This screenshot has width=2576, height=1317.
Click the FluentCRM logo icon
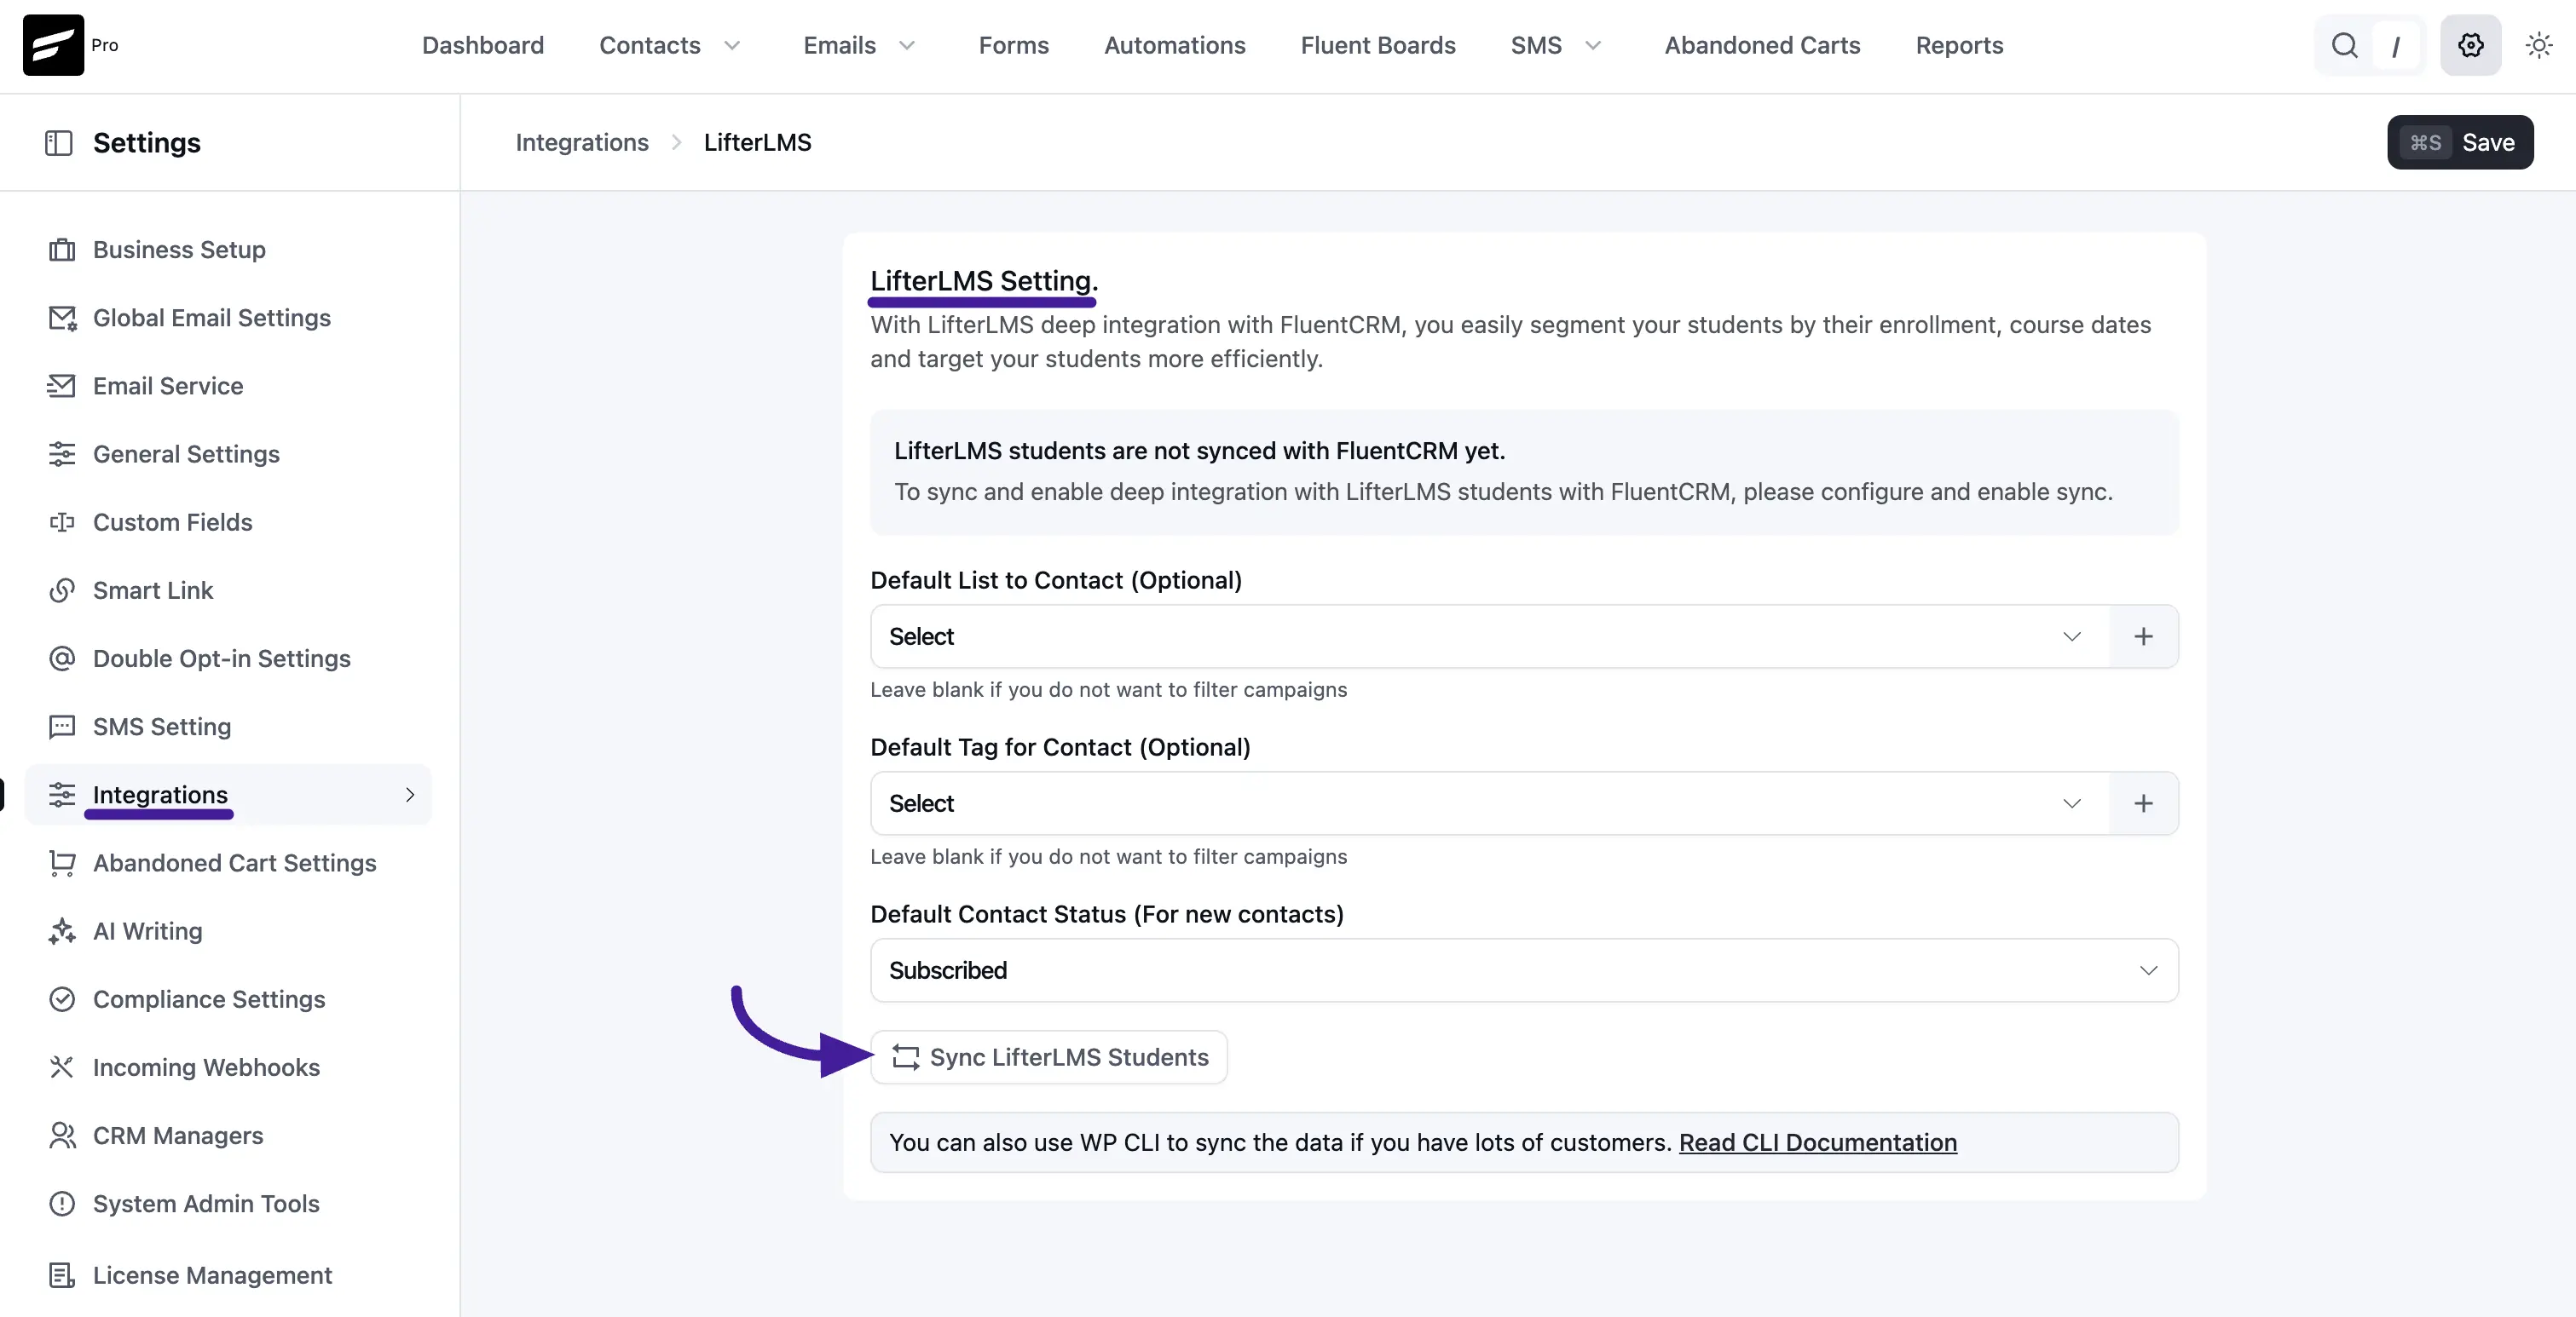[x=53, y=45]
